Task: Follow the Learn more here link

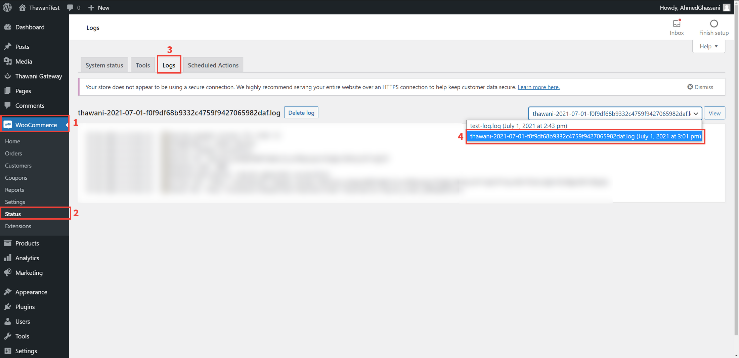Action: coord(538,87)
